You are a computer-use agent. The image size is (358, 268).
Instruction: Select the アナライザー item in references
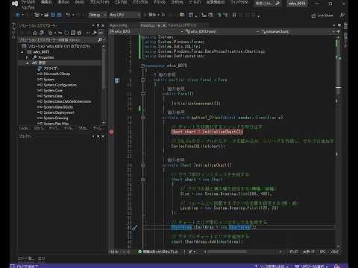48,68
